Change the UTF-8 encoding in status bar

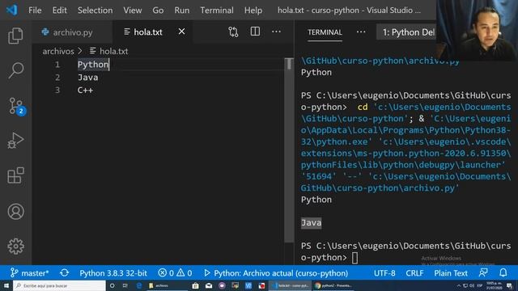384,273
